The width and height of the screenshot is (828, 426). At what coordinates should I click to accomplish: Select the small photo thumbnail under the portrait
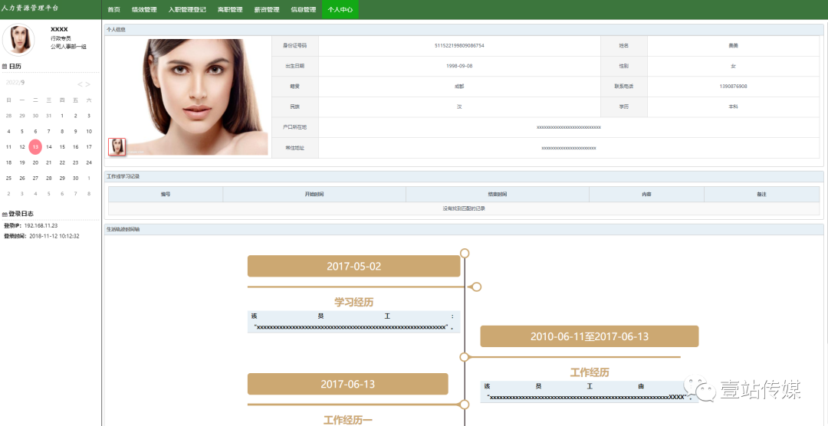pyautogui.click(x=117, y=146)
